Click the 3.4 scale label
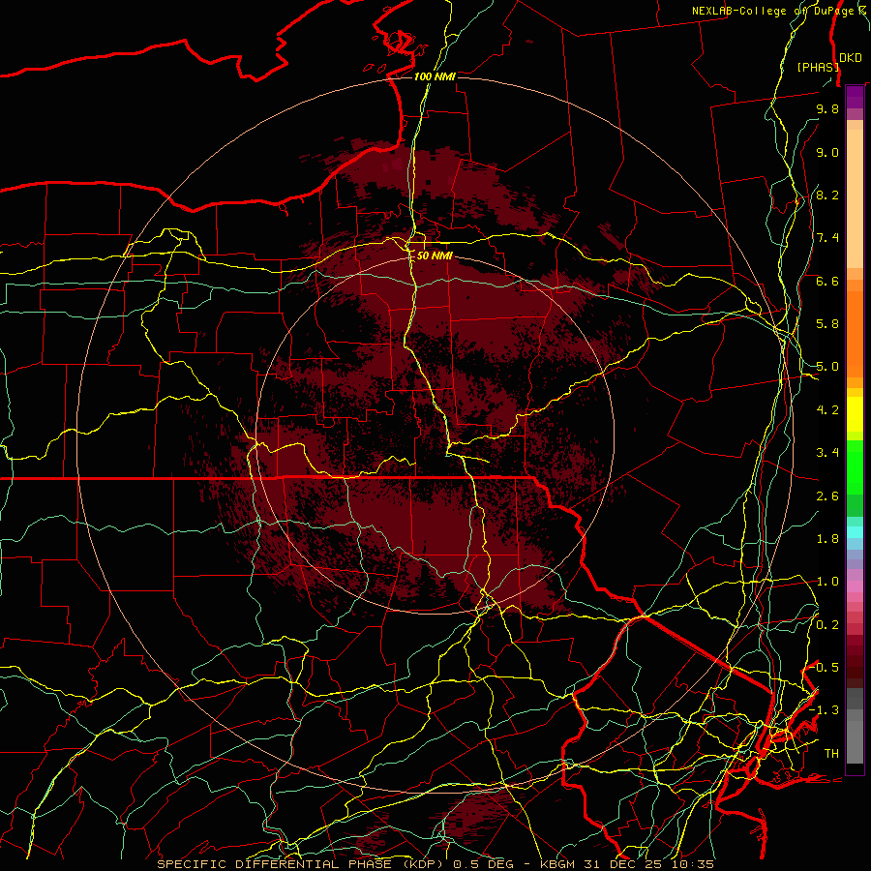 (x=827, y=453)
